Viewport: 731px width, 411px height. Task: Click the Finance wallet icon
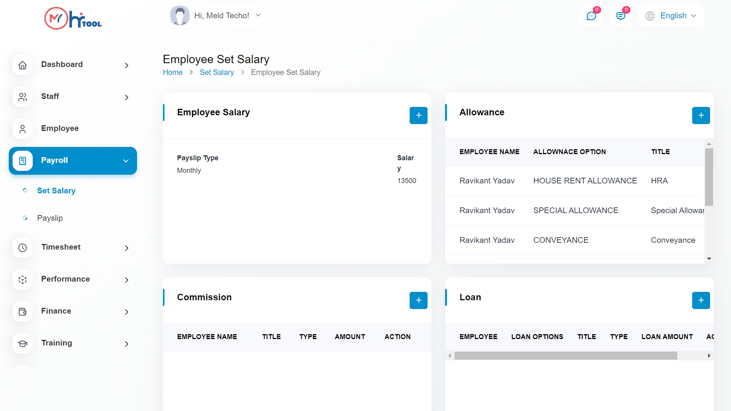22,312
